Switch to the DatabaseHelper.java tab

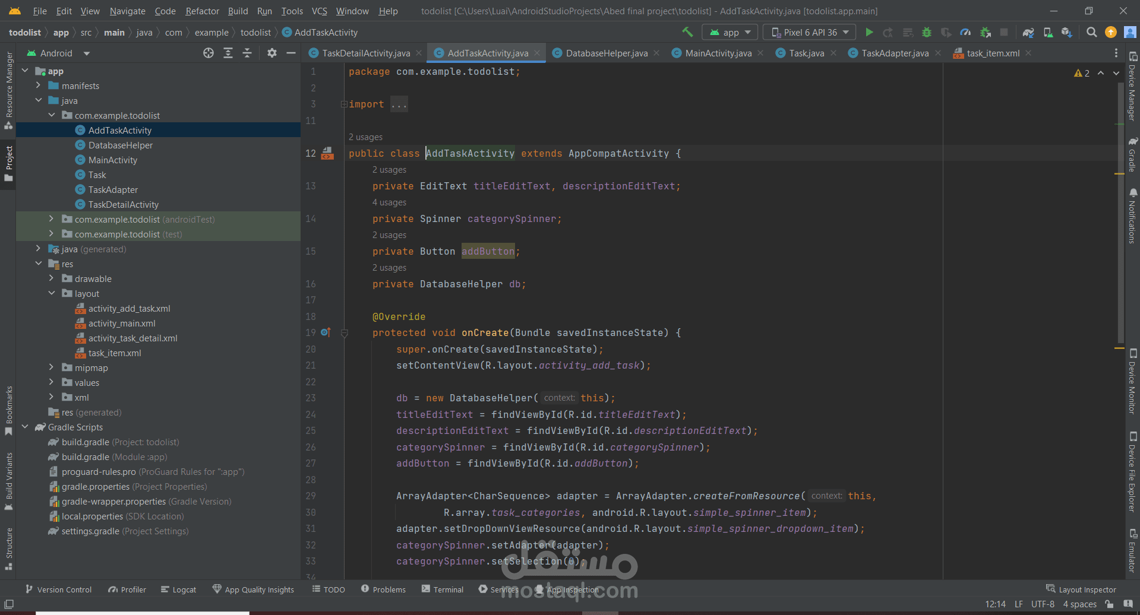tap(607, 53)
